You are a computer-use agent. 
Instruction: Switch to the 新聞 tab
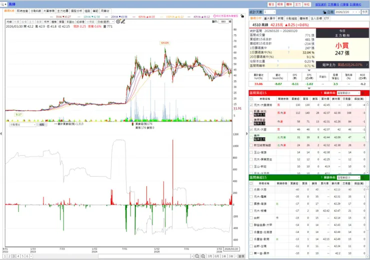point(280,18)
